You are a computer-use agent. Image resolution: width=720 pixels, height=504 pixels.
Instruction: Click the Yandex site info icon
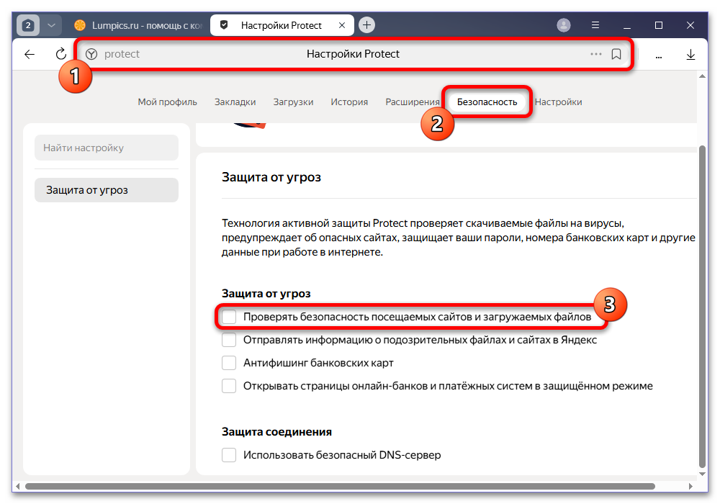pos(91,54)
